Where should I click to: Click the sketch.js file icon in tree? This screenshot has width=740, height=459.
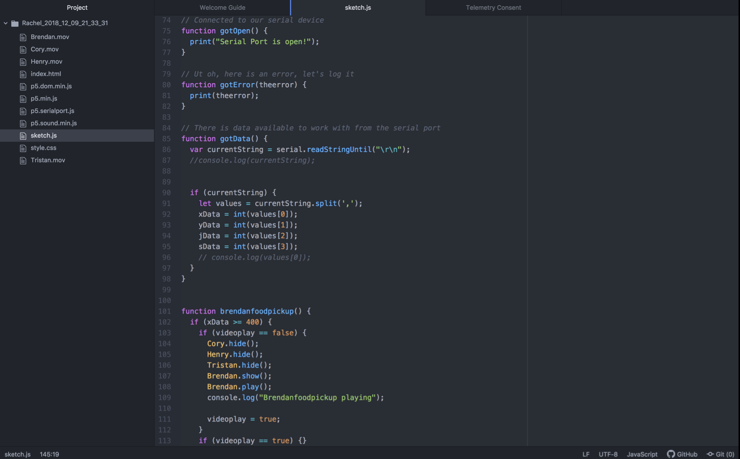pyautogui.click(x=23, y=136)
